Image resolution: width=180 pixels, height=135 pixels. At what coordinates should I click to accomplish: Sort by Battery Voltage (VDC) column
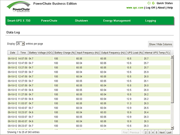[x=41, y=53]
